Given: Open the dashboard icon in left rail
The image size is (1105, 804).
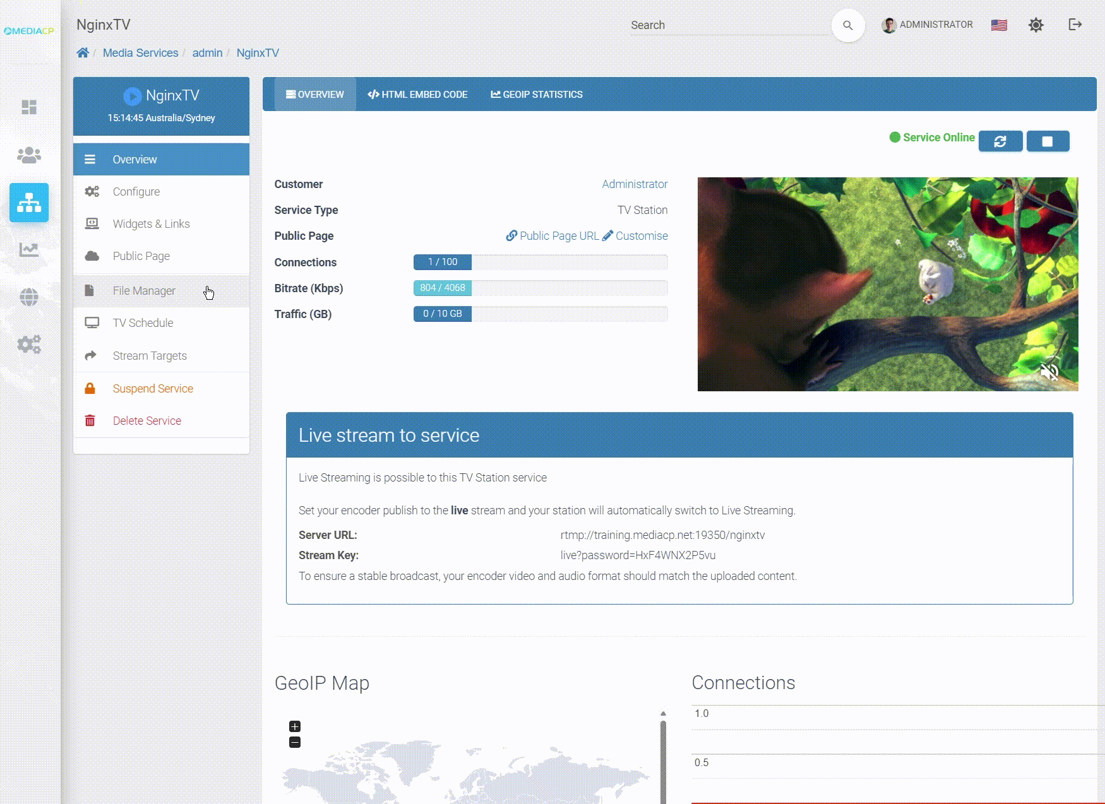Looking at the screenshot, I should (29, 107).
